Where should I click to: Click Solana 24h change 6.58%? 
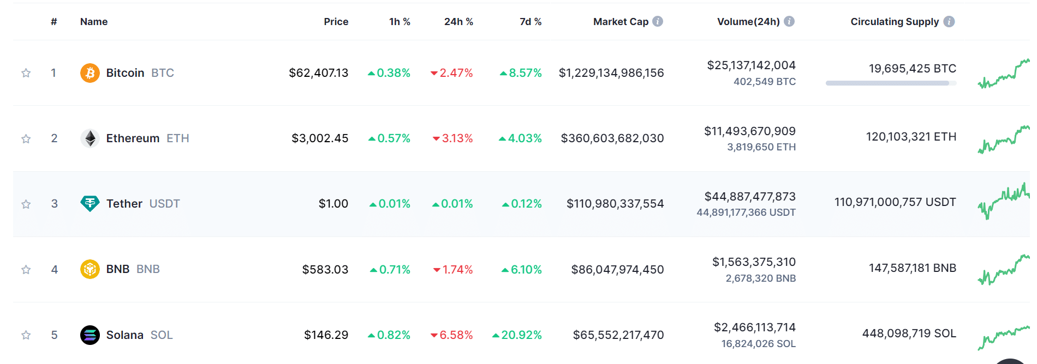(x=452, y=335)
